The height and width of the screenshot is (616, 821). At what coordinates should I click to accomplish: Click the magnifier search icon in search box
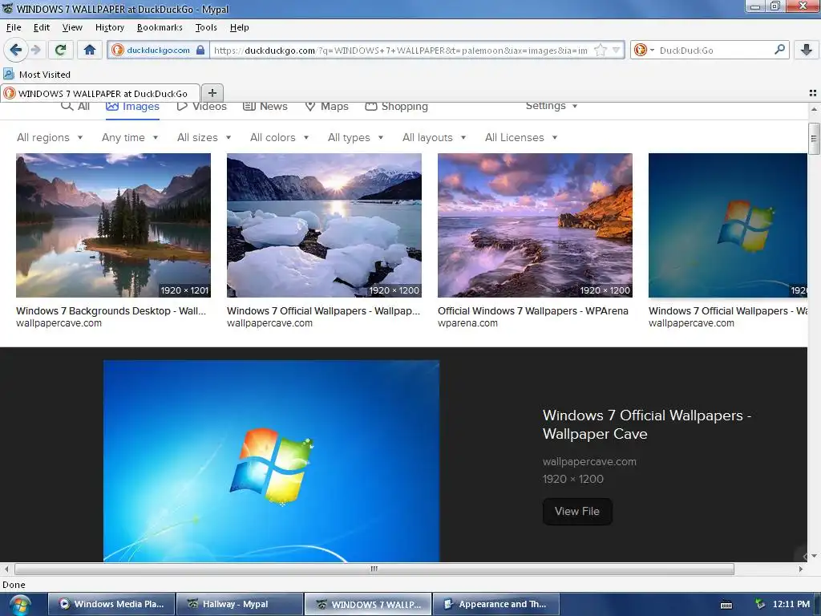779,50
